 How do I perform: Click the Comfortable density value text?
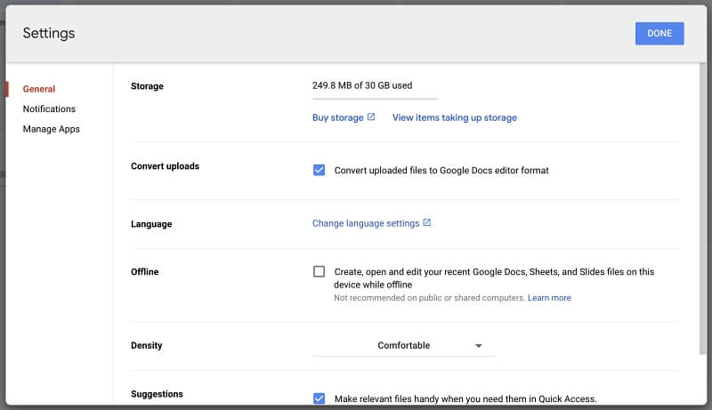(404, 345)
